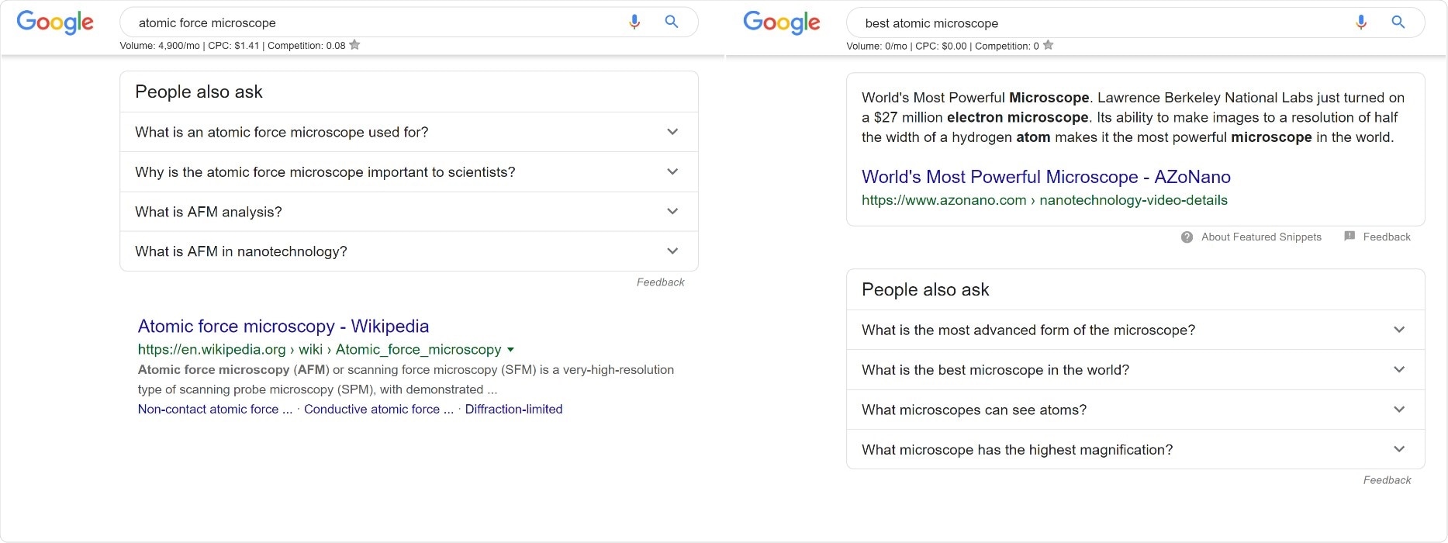Open 'Diffraction-limited' sitelink
This screenshot has width=1448, height=543.
[x=513, y=409]
